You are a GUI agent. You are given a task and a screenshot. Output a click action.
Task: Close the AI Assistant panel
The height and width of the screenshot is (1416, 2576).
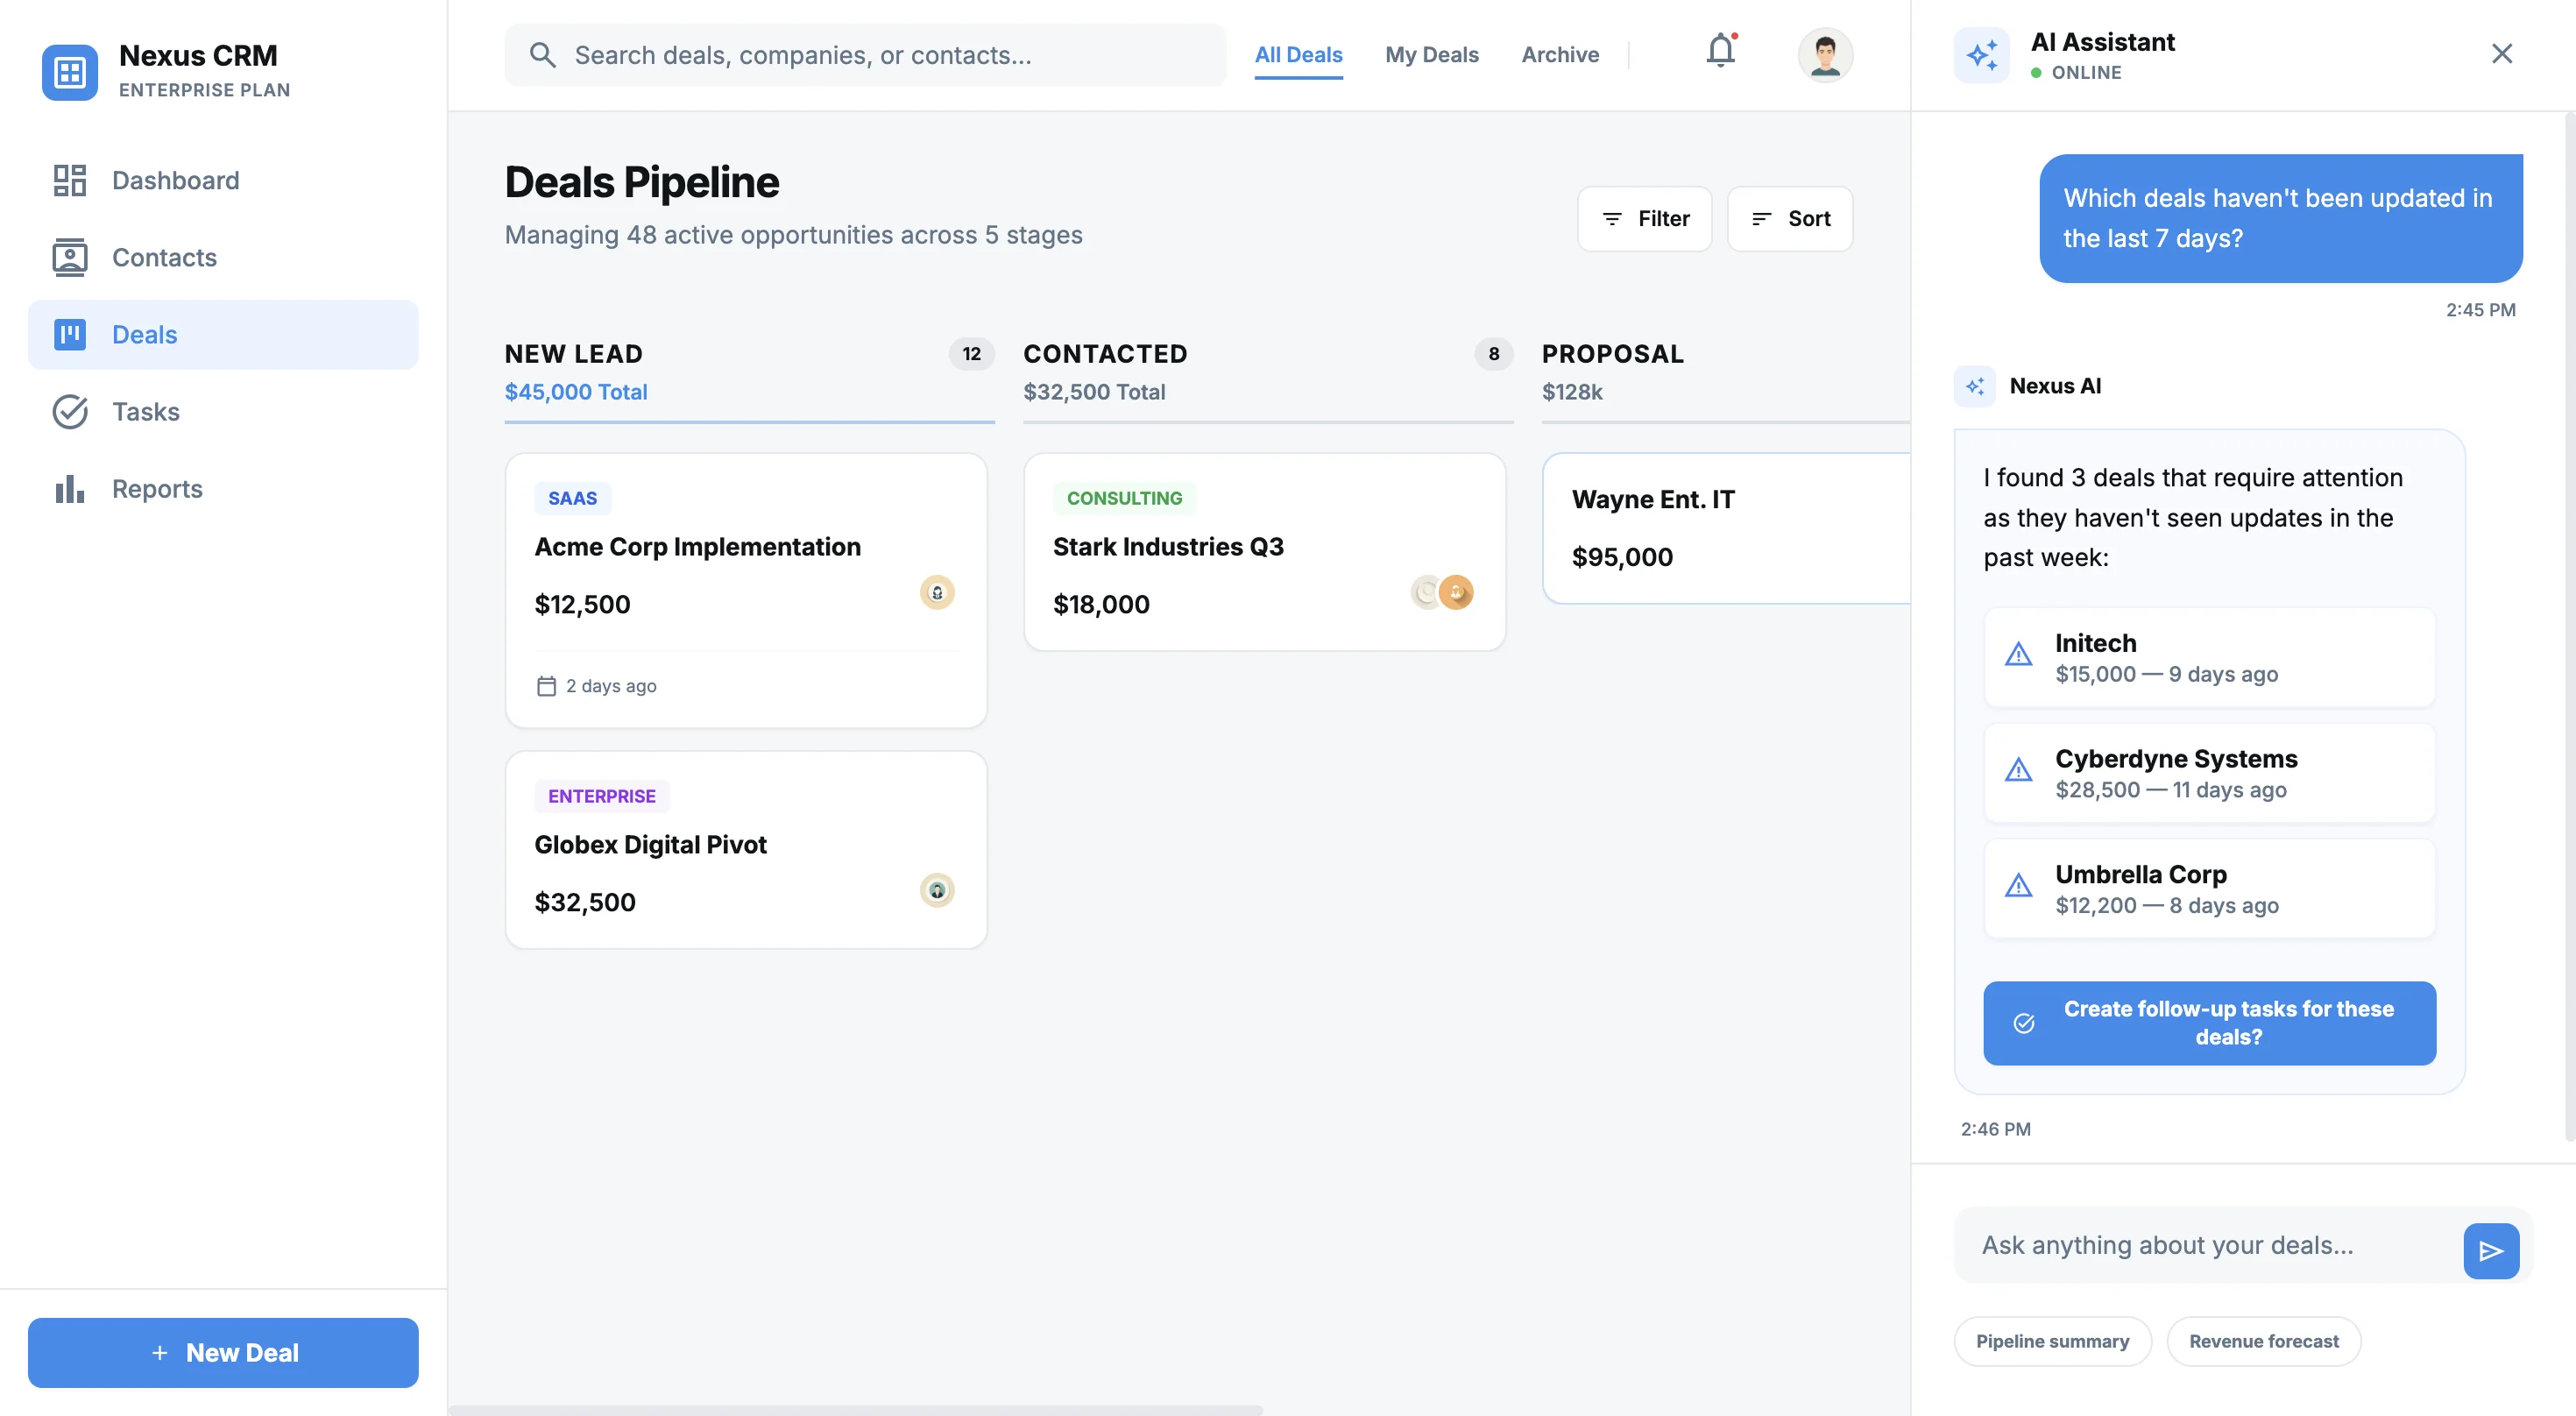click(x=2502, y=53)
